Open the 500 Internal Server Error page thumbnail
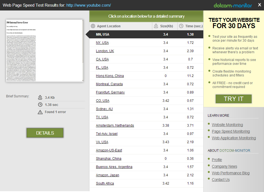This screenshot has width=264, height=192. (x=45, y=51)
